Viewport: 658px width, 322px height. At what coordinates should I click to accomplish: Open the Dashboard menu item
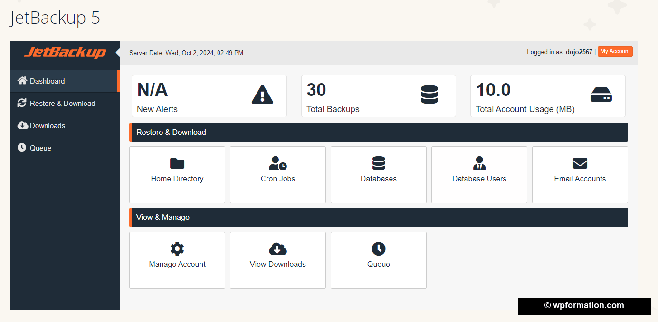click(x=65, y=81)
